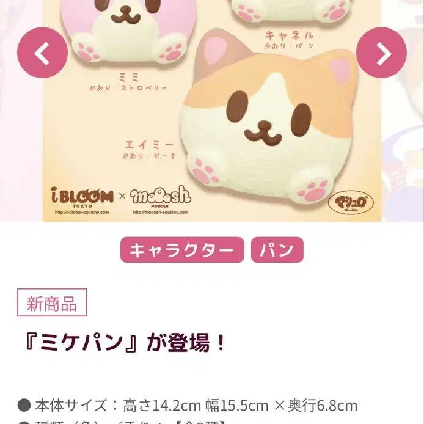Click the マシュロ oval logo
Image resolution: width=424 pixels, height=424 pixels.
pyautogui.click(x=351, y=203)
